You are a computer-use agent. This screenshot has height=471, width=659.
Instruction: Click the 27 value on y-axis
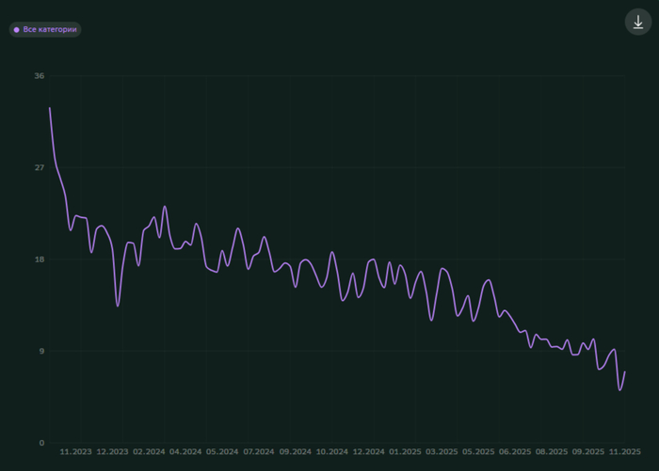pyautogui.click(x=39, y=167)
